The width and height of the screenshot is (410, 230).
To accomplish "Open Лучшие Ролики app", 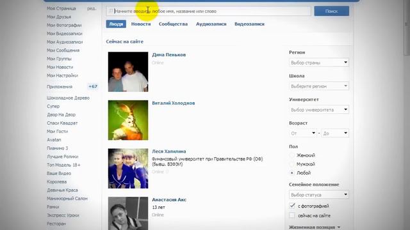I will pyautogui.click(x=63, y=157).
